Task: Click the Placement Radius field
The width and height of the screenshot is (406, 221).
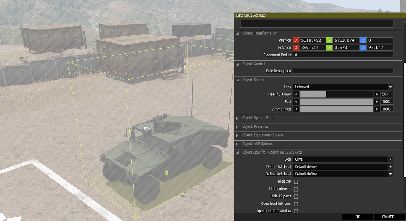Action: pyautogui.click(x=343, y=55)
